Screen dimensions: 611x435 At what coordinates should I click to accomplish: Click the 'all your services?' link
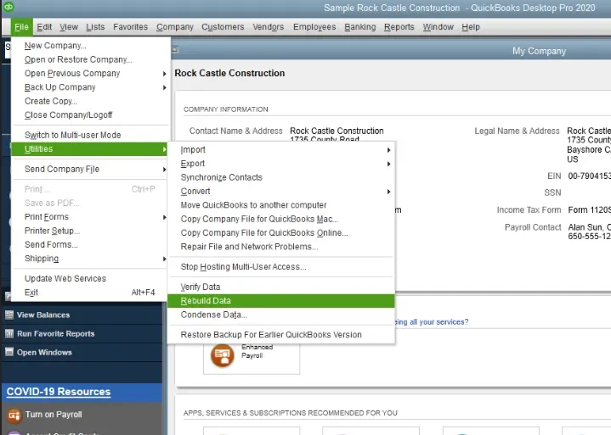coord(433,322)
